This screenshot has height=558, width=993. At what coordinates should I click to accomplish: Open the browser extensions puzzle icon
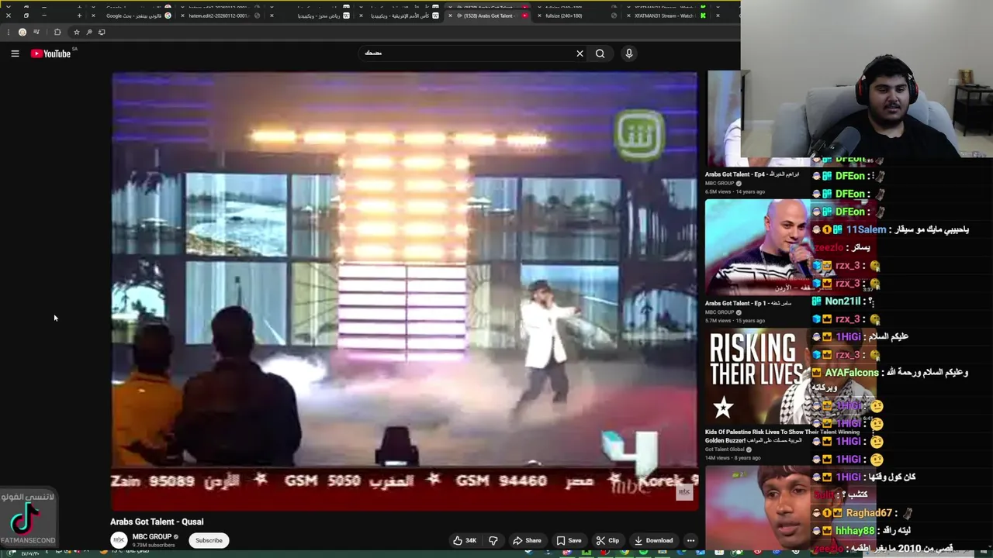57,32
